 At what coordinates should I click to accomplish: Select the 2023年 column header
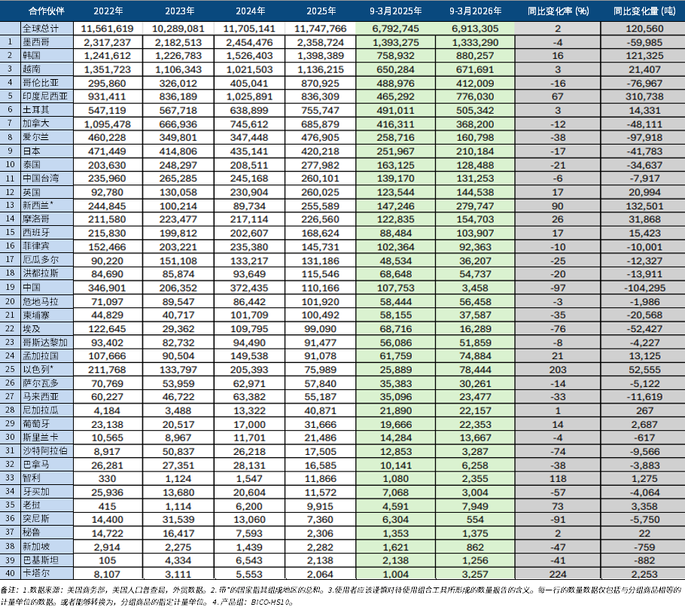tap(180, 11)
